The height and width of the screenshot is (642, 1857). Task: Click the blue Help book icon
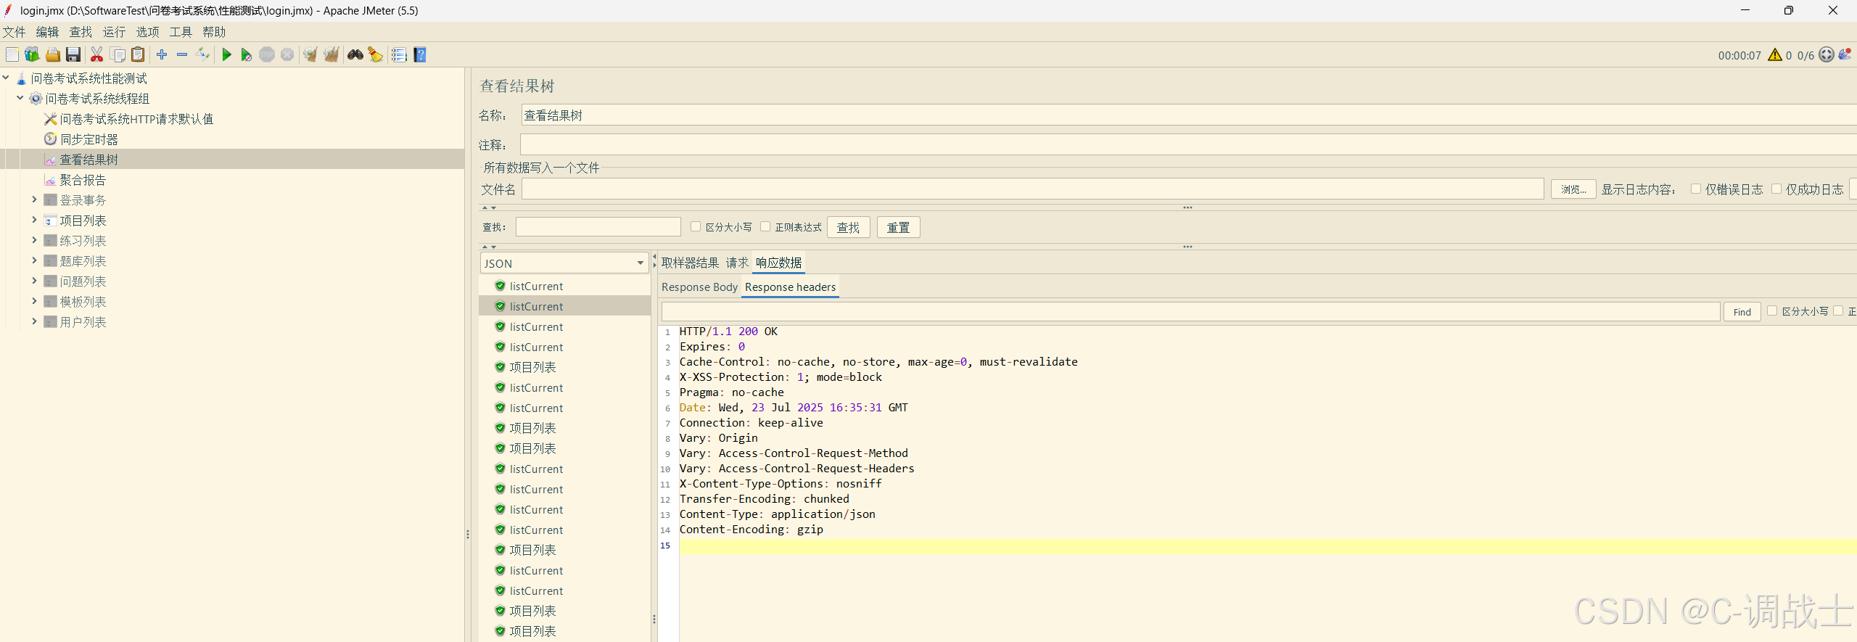pos(420,55)
